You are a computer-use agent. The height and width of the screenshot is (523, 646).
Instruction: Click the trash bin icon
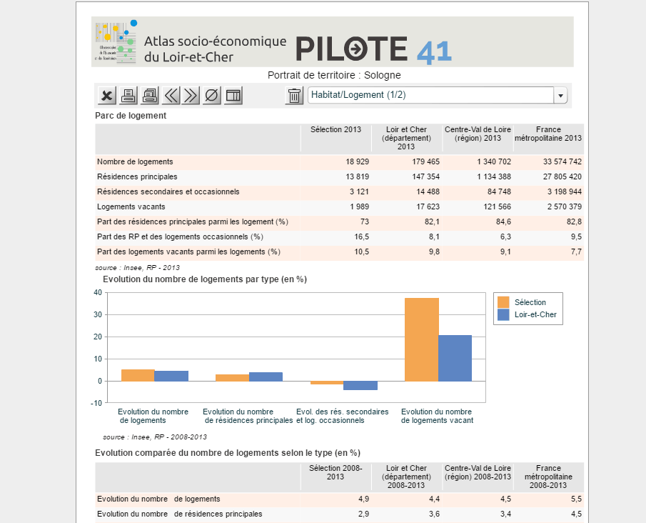point(294,96)
